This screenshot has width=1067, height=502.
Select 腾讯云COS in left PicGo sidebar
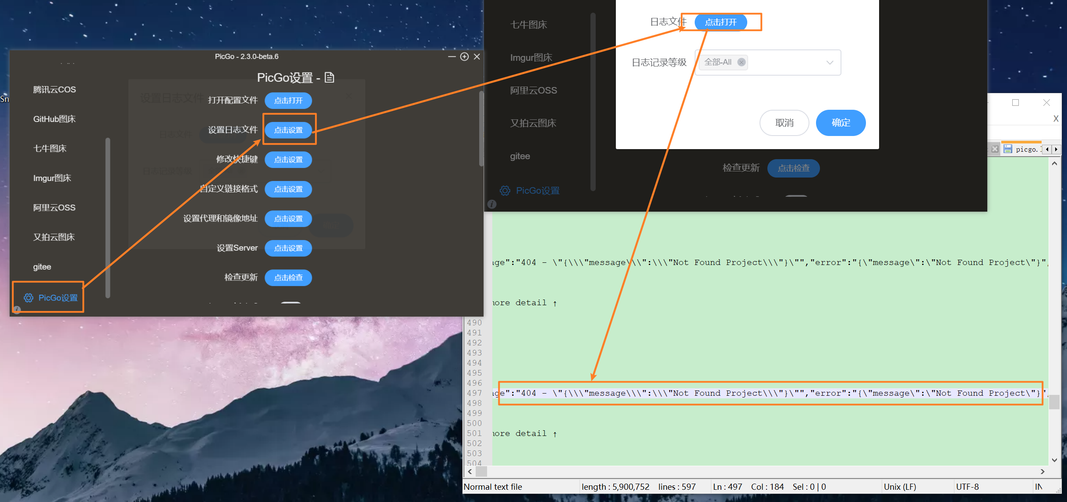coord(55,90)
